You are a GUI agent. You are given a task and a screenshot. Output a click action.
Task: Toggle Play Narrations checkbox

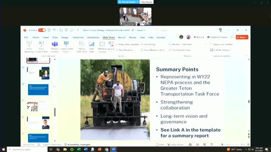click(117, 50)
